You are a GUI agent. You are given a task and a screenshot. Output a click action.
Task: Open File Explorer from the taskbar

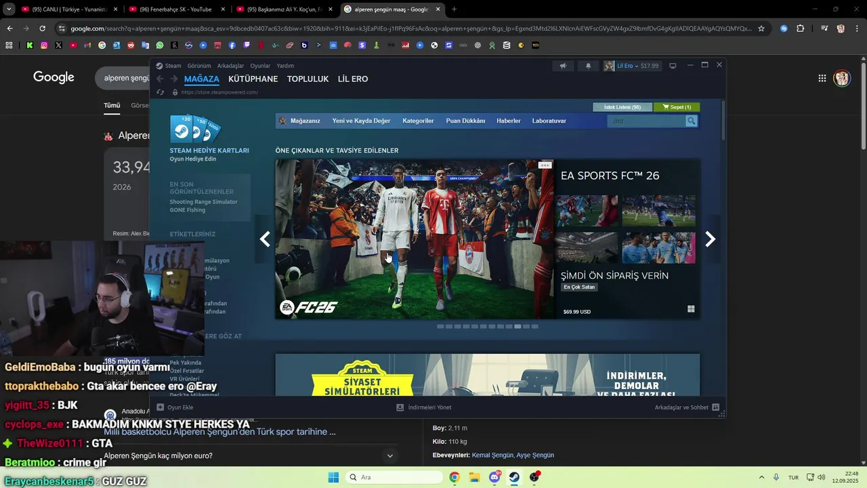point(474,477)
